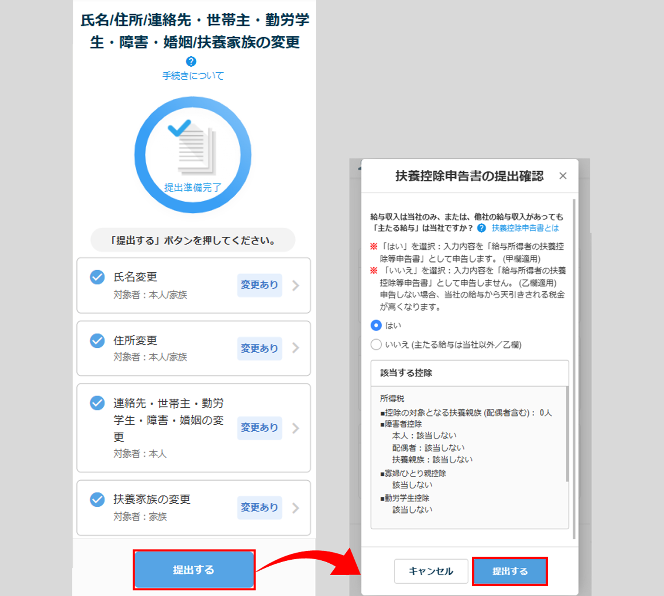Click the 変更あり badge on 住所変更

[259, 348]
